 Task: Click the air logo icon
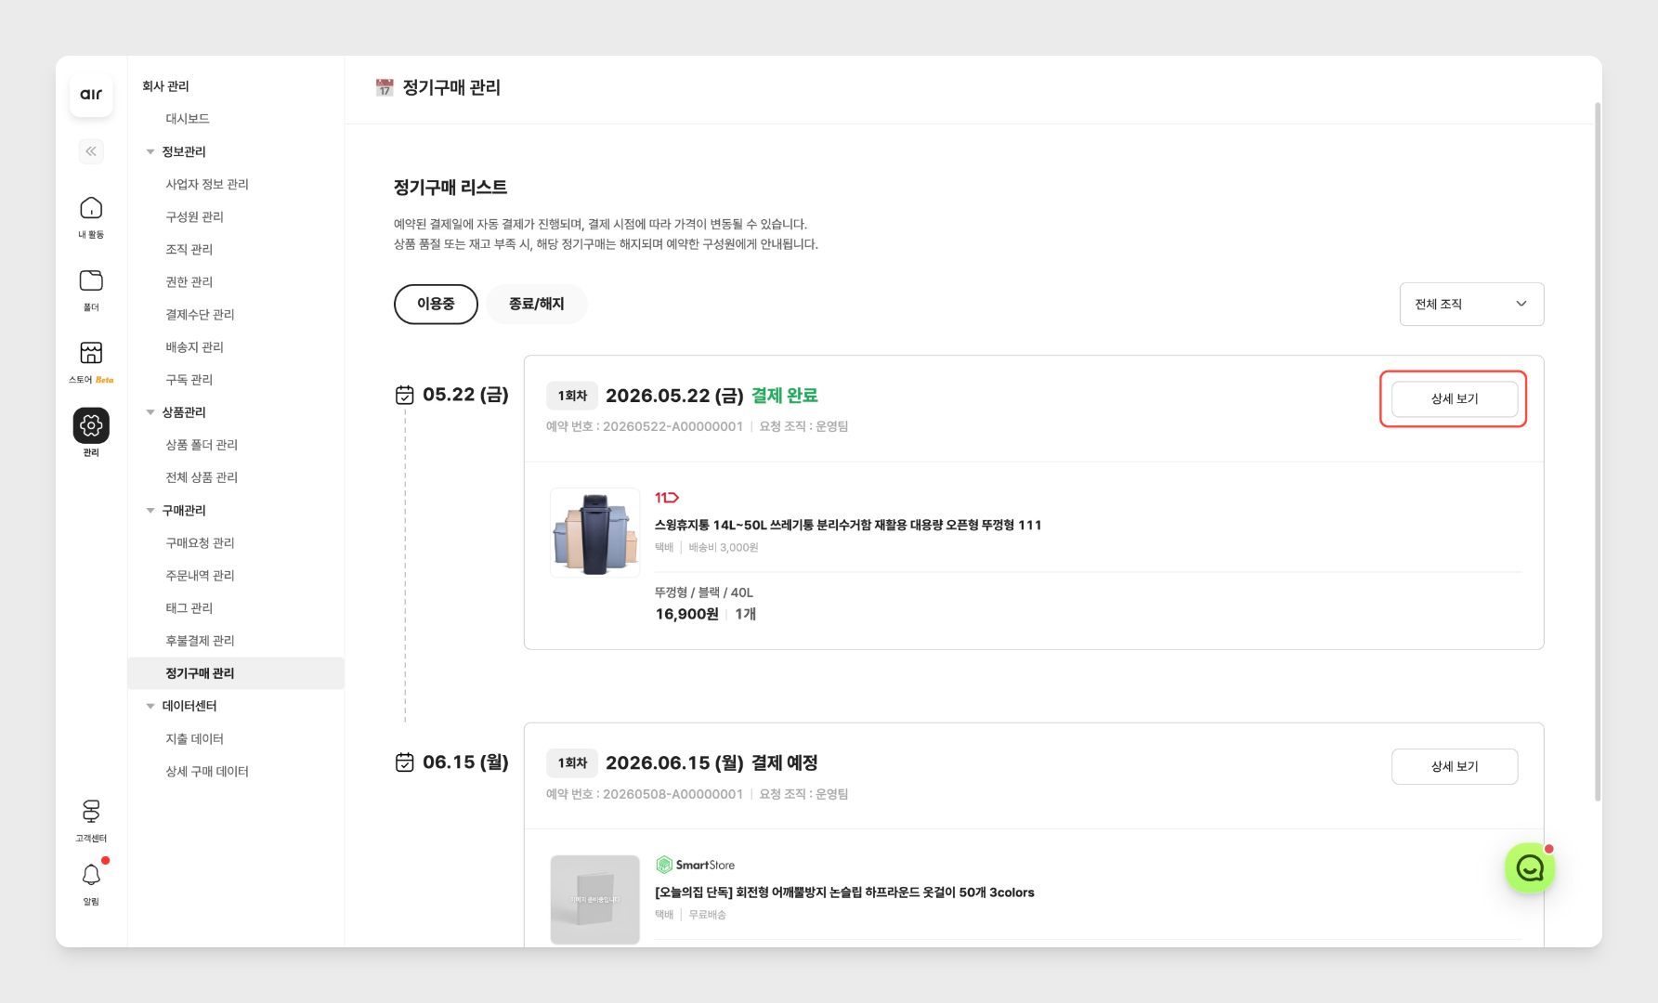[91, 95]
